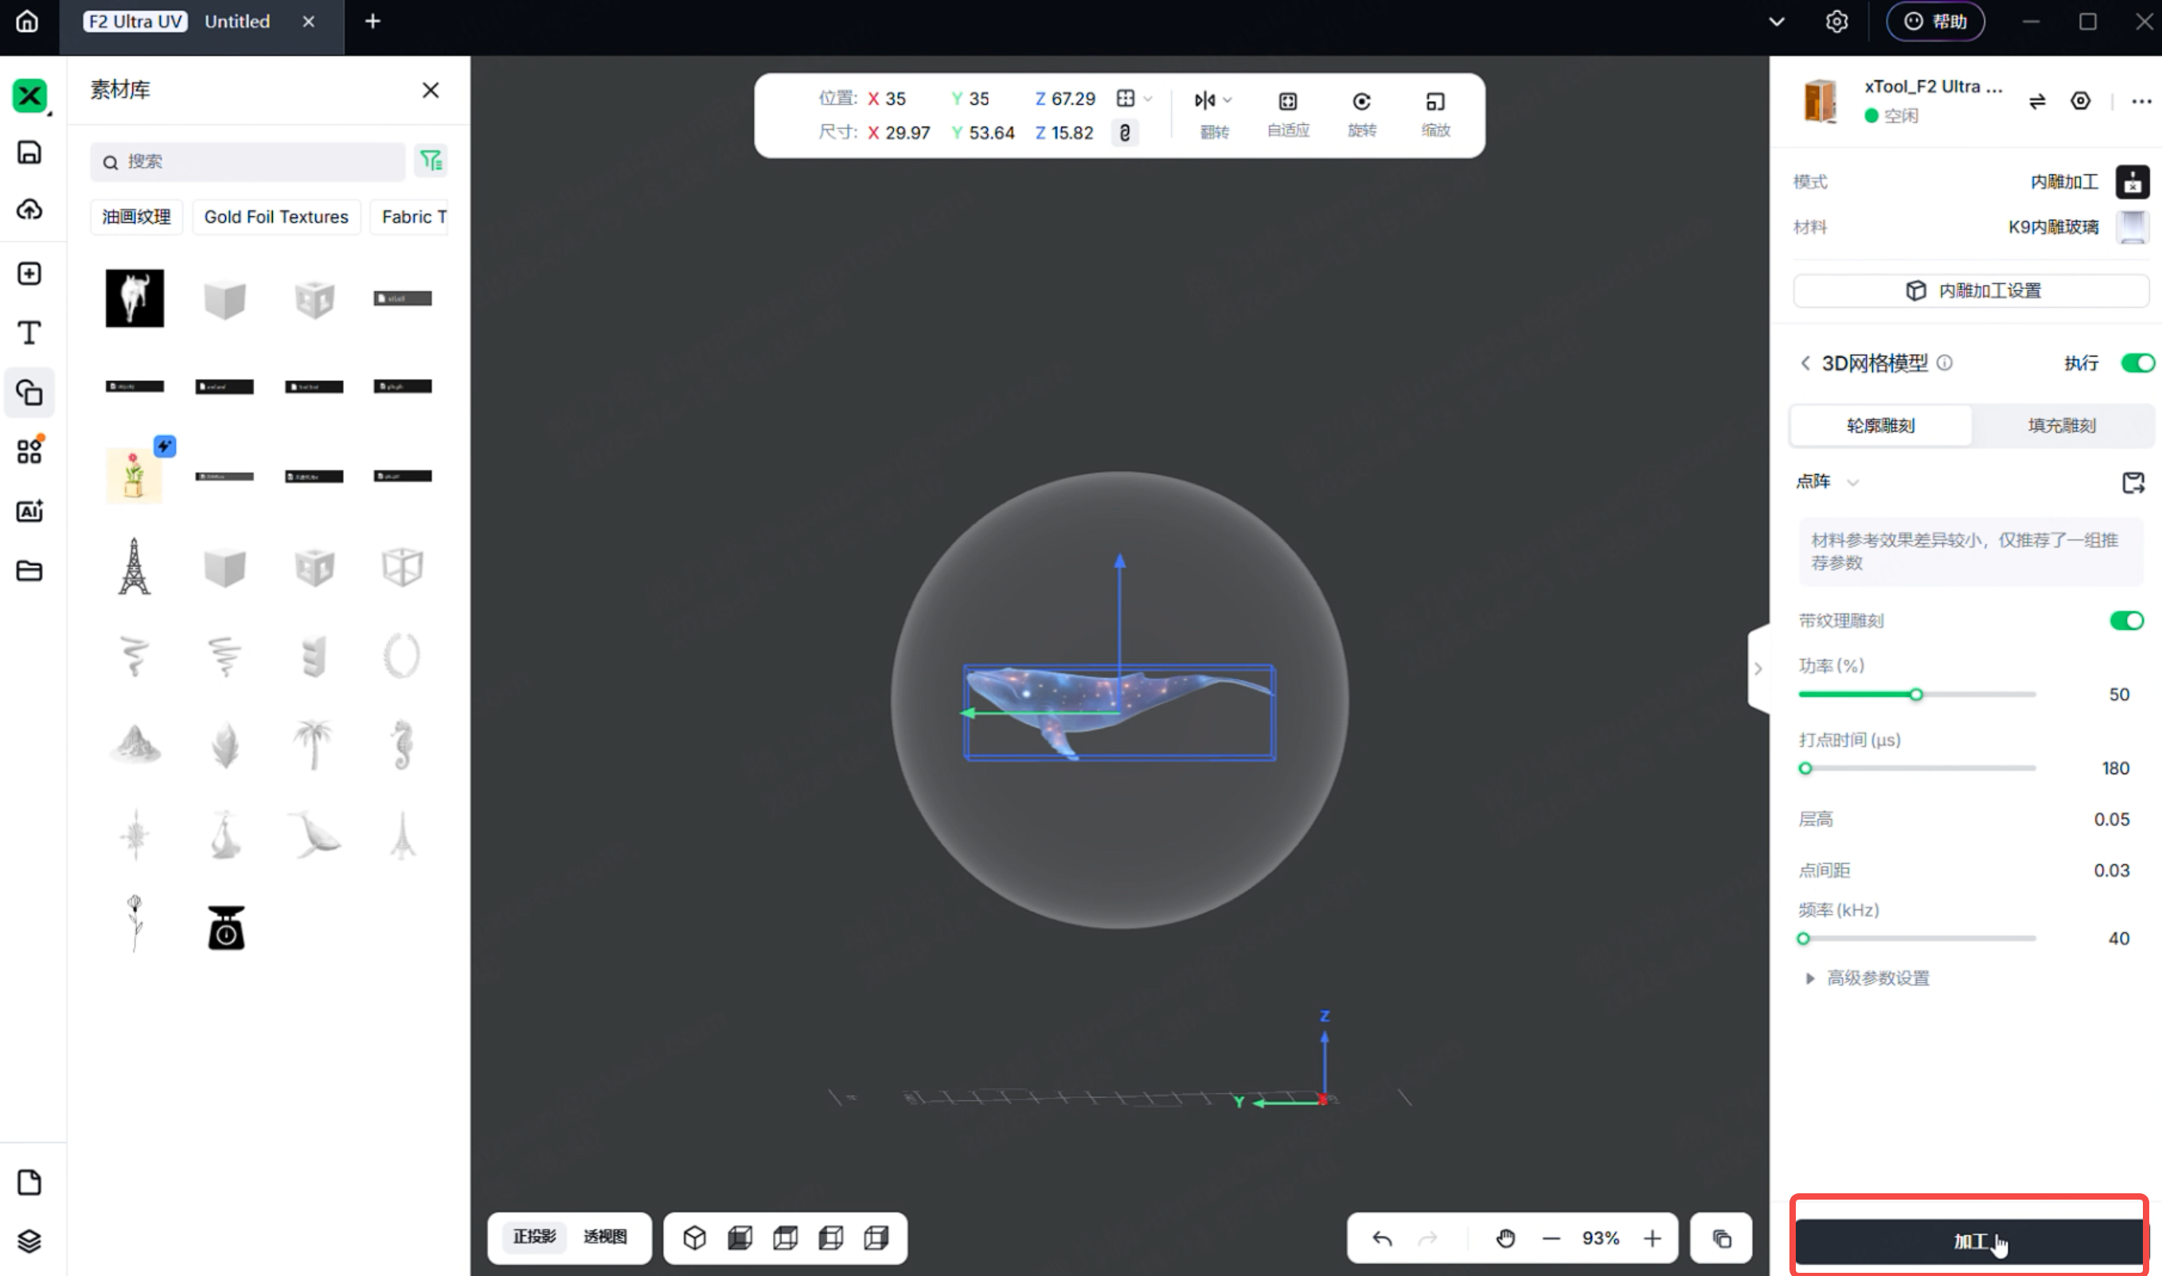Click the 帮助 help button

pos(1934,21)
